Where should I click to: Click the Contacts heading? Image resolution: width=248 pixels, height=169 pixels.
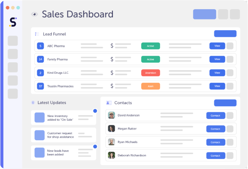(x=123, y=103)
